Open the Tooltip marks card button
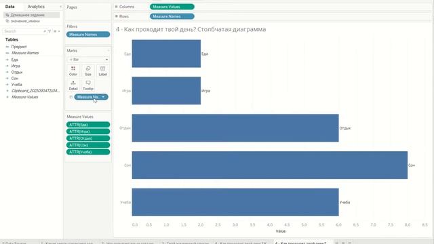 click(x=88, y=85)
